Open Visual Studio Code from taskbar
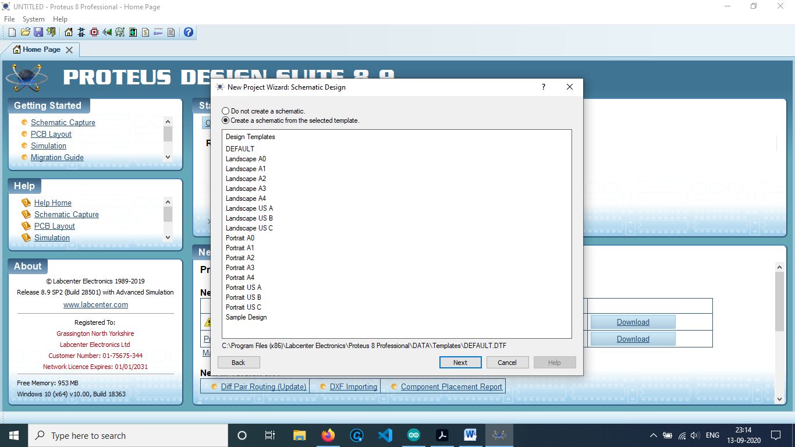The image size is (795, 447). click(x=385, y=435)
